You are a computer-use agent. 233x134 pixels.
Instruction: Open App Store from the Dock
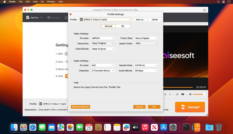tap(164, 127)
